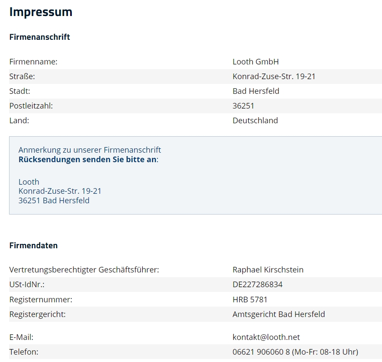Click 36251 Bad Hersfeld in the return address box

pyautogui.click(x=54, y=201)
